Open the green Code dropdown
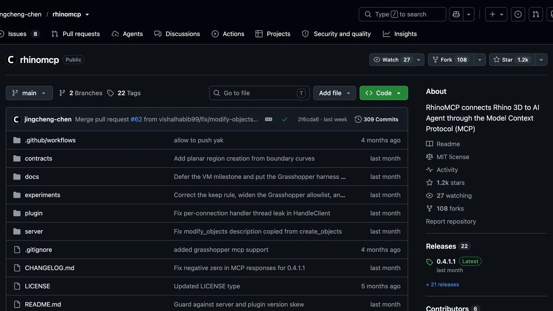 click(x=384, y=93)
